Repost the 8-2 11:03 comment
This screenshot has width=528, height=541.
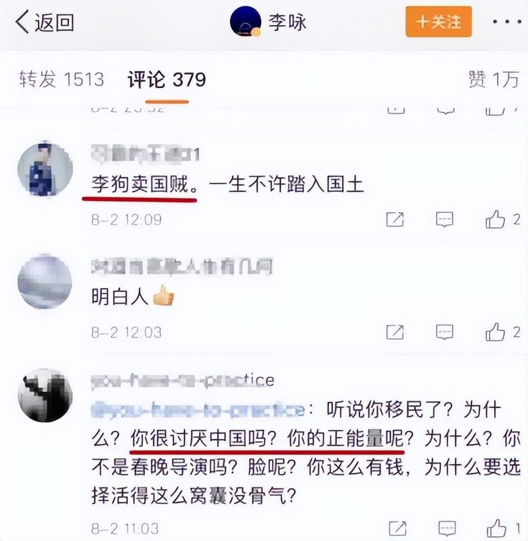397,528
